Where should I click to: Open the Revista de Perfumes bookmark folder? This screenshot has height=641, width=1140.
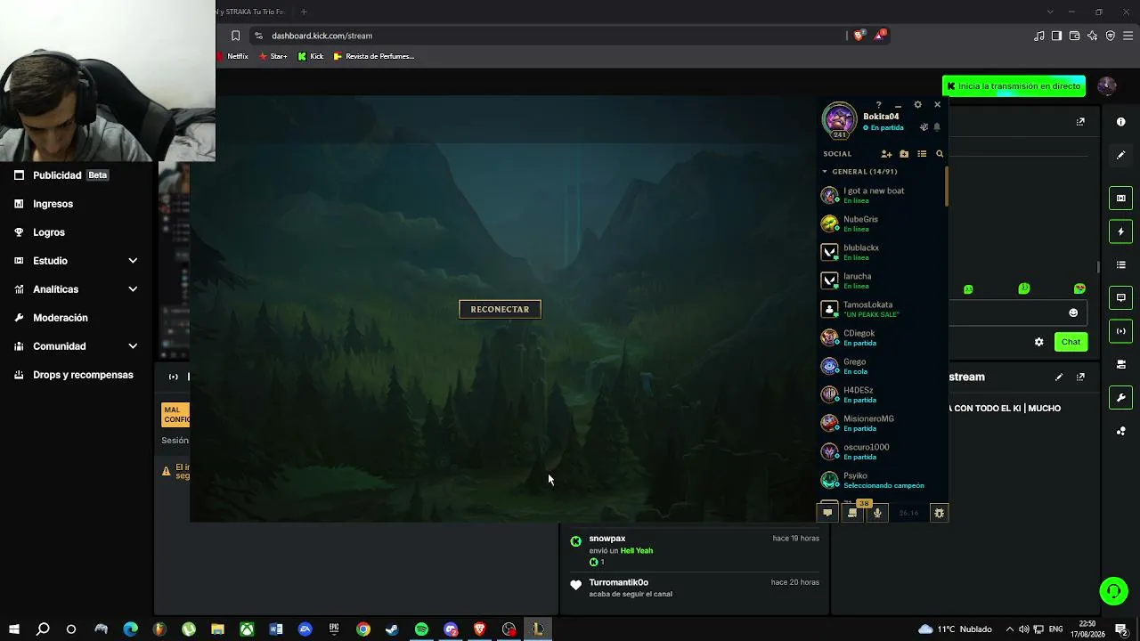click(x=374, y=56)
